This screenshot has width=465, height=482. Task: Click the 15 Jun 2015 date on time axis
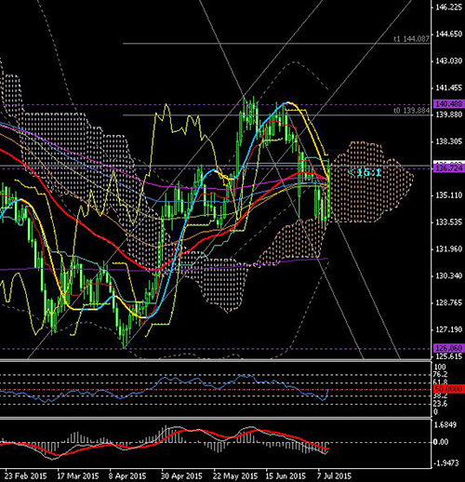click(x=286, y=475)
